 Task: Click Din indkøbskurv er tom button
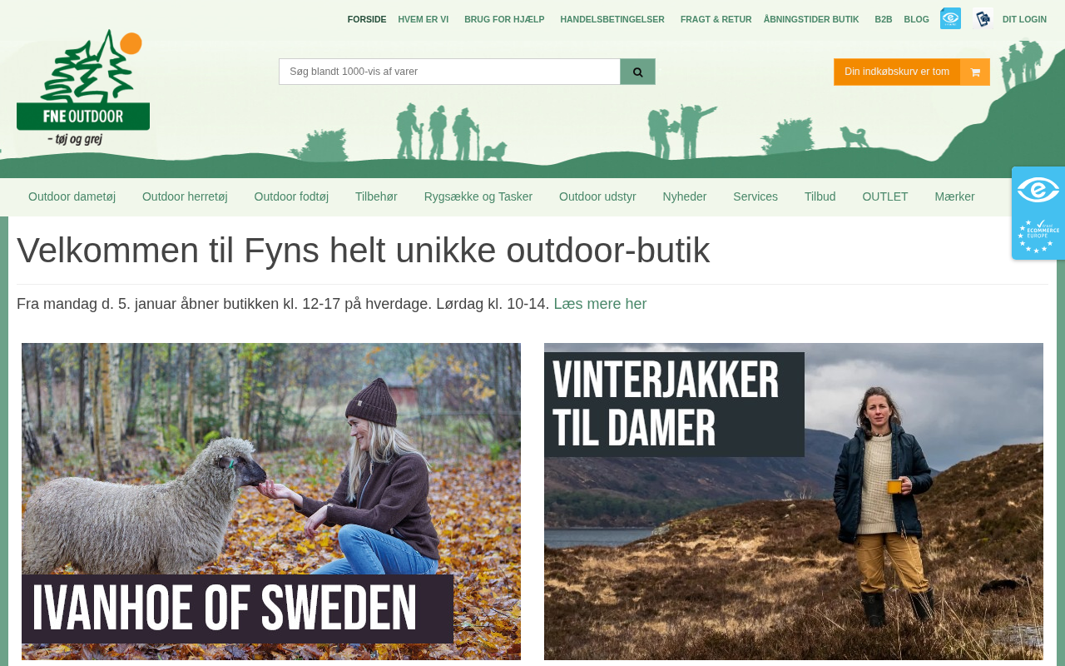point(897,72)
